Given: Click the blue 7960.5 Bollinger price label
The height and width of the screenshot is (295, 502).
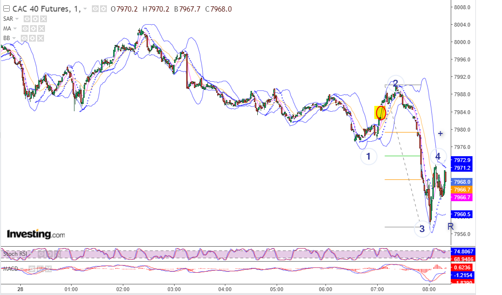Looking at the screenshot, I should (462, 214).
